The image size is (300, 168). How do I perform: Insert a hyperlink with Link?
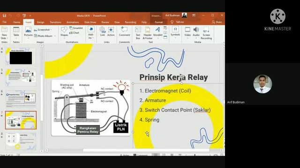click(102, 32)
